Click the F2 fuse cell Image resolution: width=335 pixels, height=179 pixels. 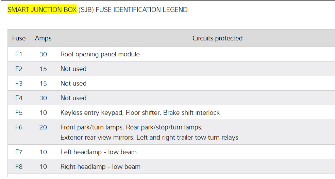coord(19,69)
